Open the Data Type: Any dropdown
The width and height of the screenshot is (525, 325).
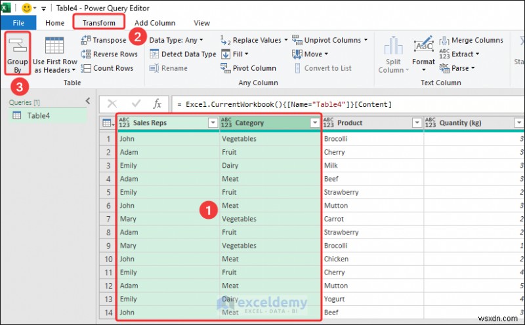[176, 40]
